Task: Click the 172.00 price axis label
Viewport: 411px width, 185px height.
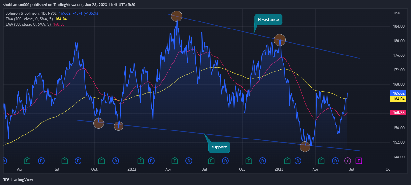Action: 398,70
